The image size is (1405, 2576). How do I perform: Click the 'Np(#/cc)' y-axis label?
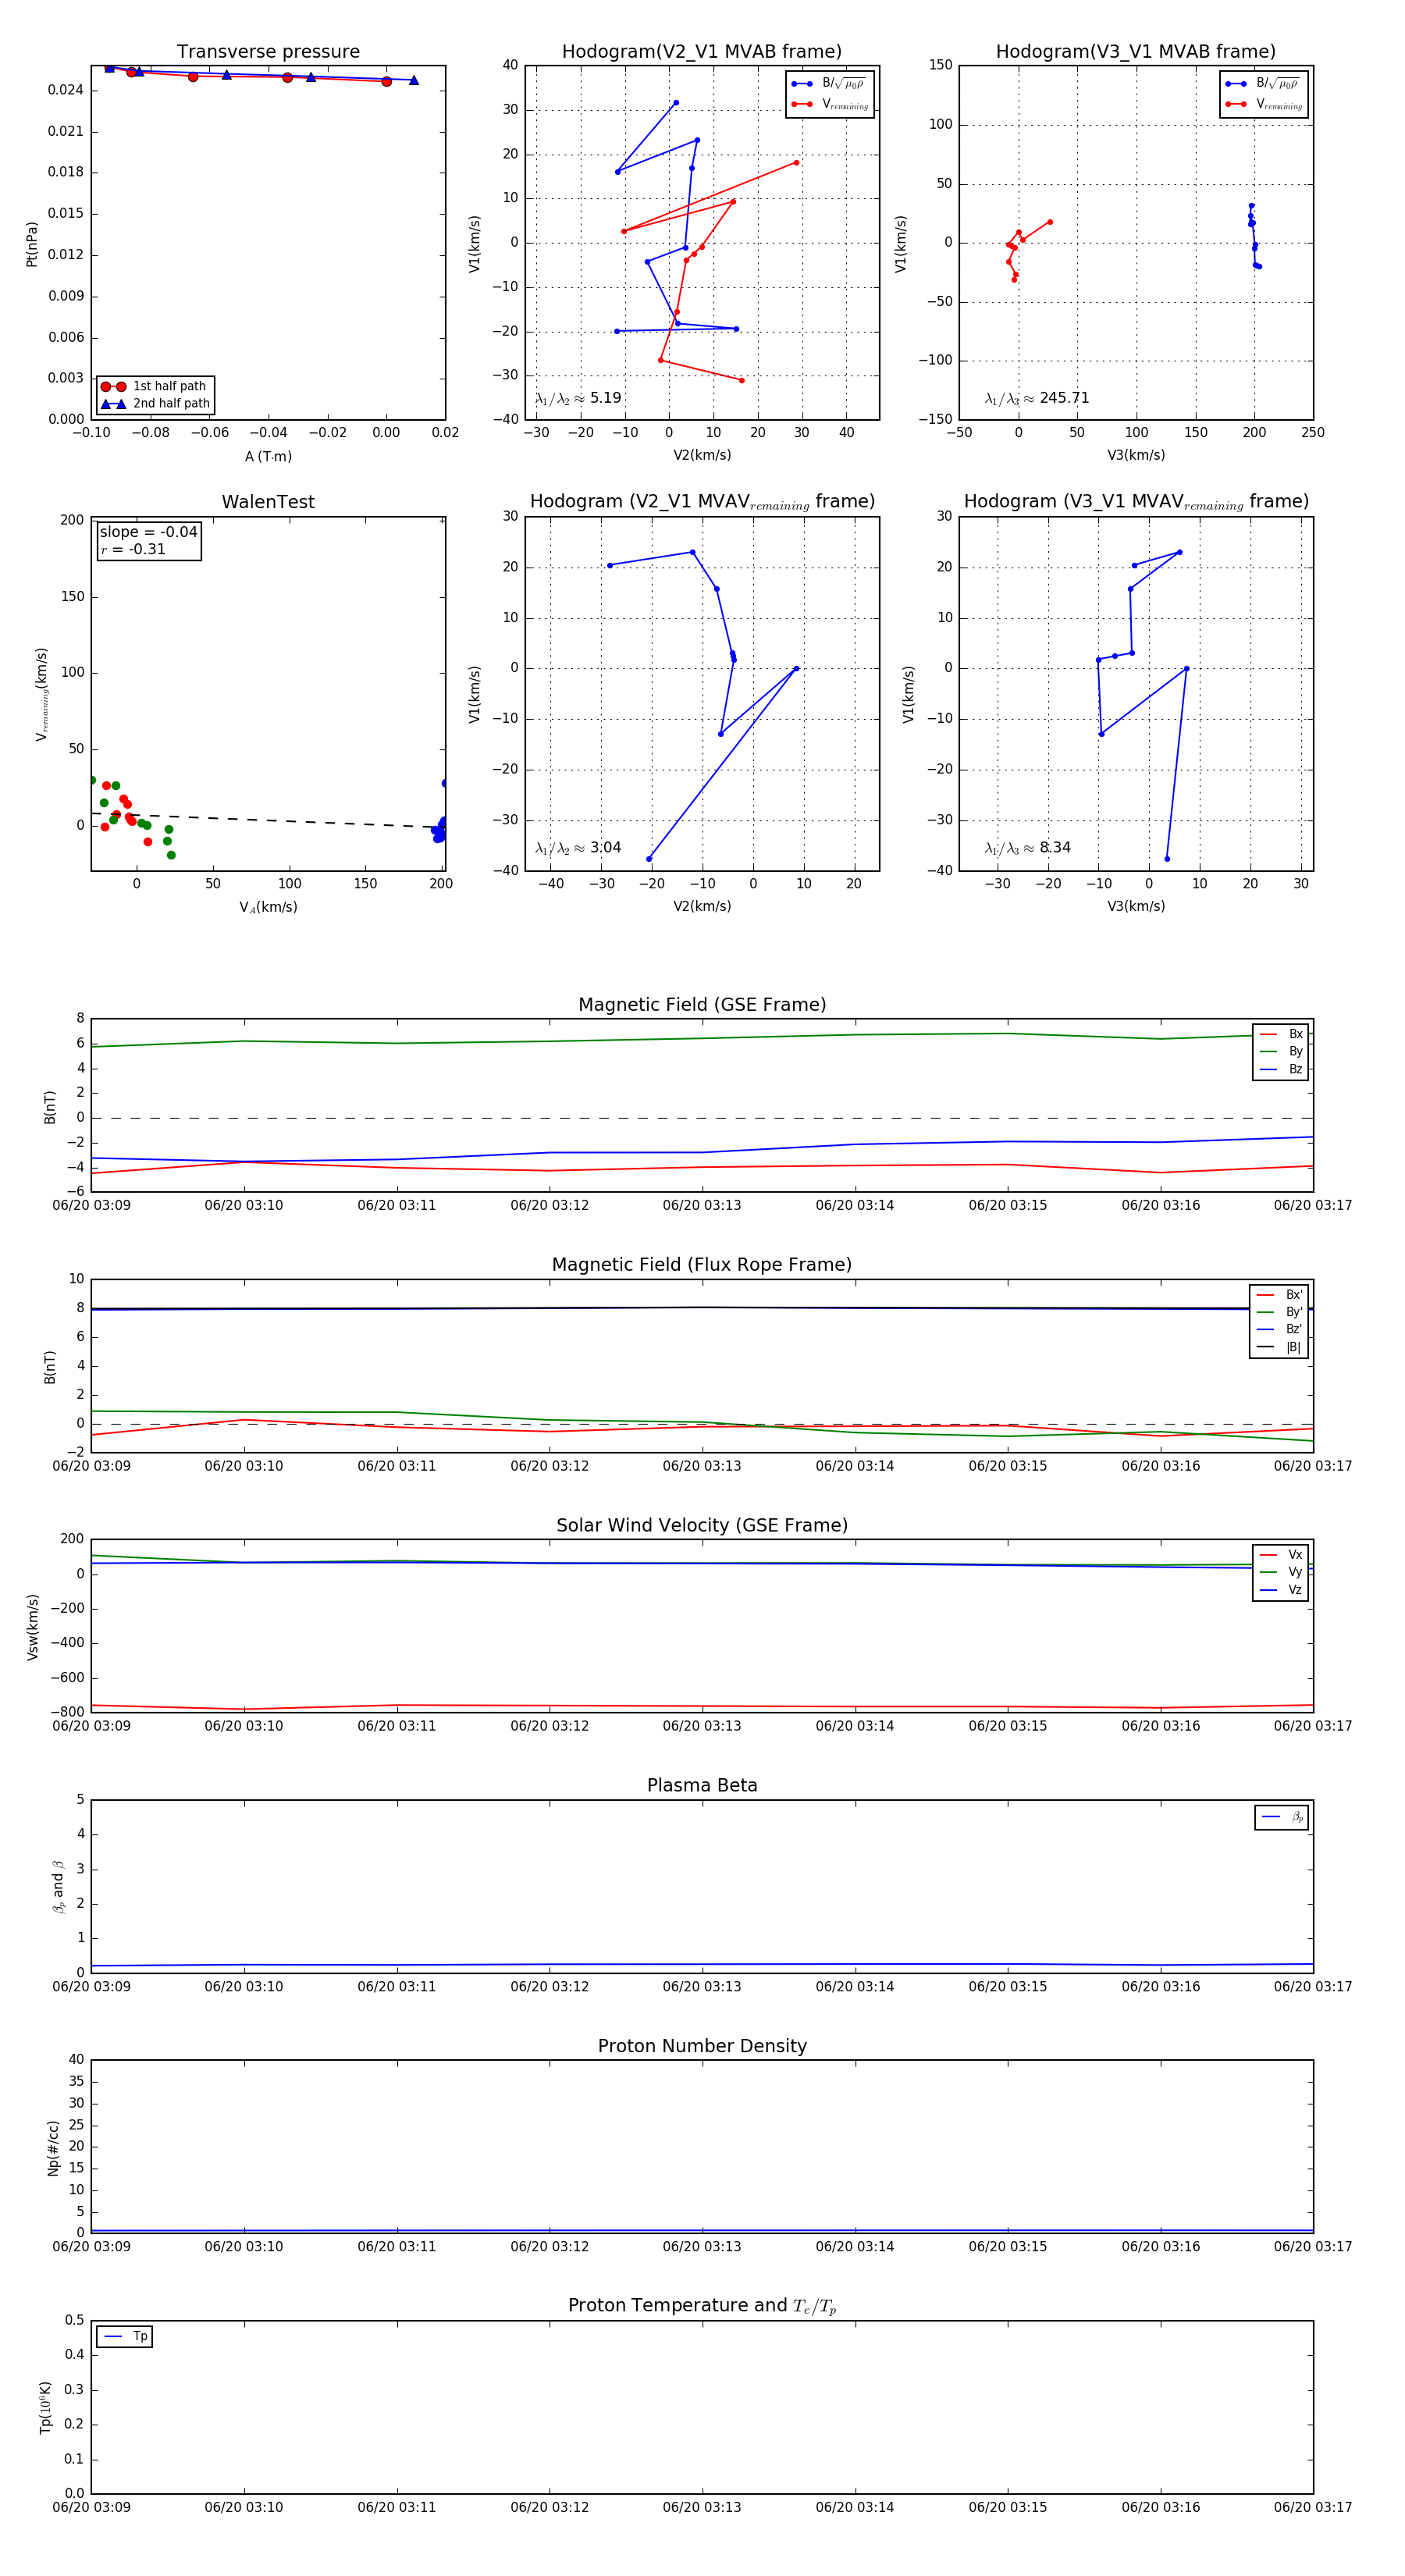(x=53, y=2147)
